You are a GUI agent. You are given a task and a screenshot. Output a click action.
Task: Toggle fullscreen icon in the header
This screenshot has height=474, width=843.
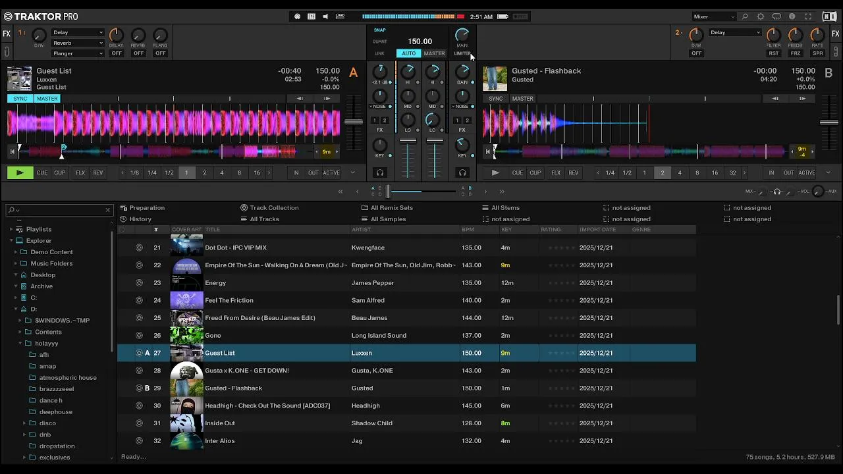pos(807,16)
